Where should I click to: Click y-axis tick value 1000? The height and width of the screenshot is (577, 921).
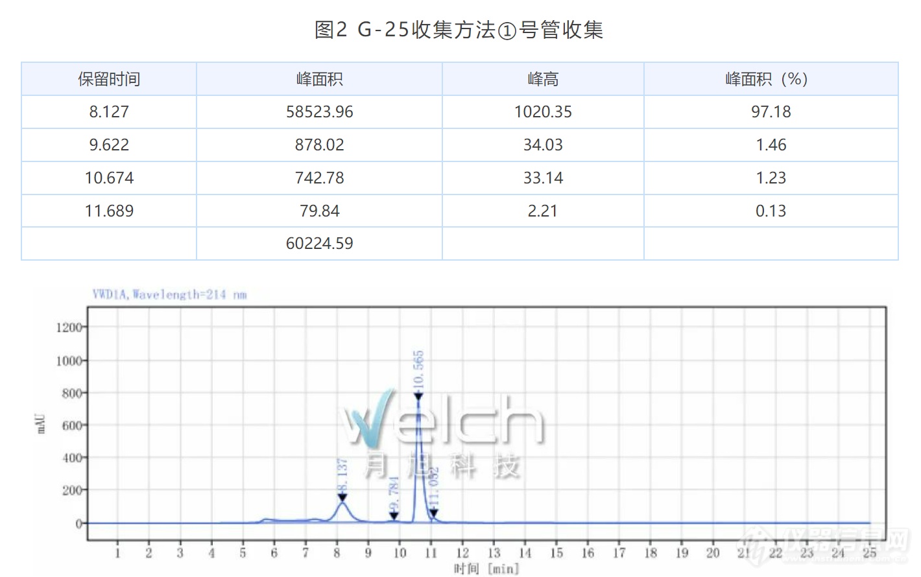click(x=69, y=360)
